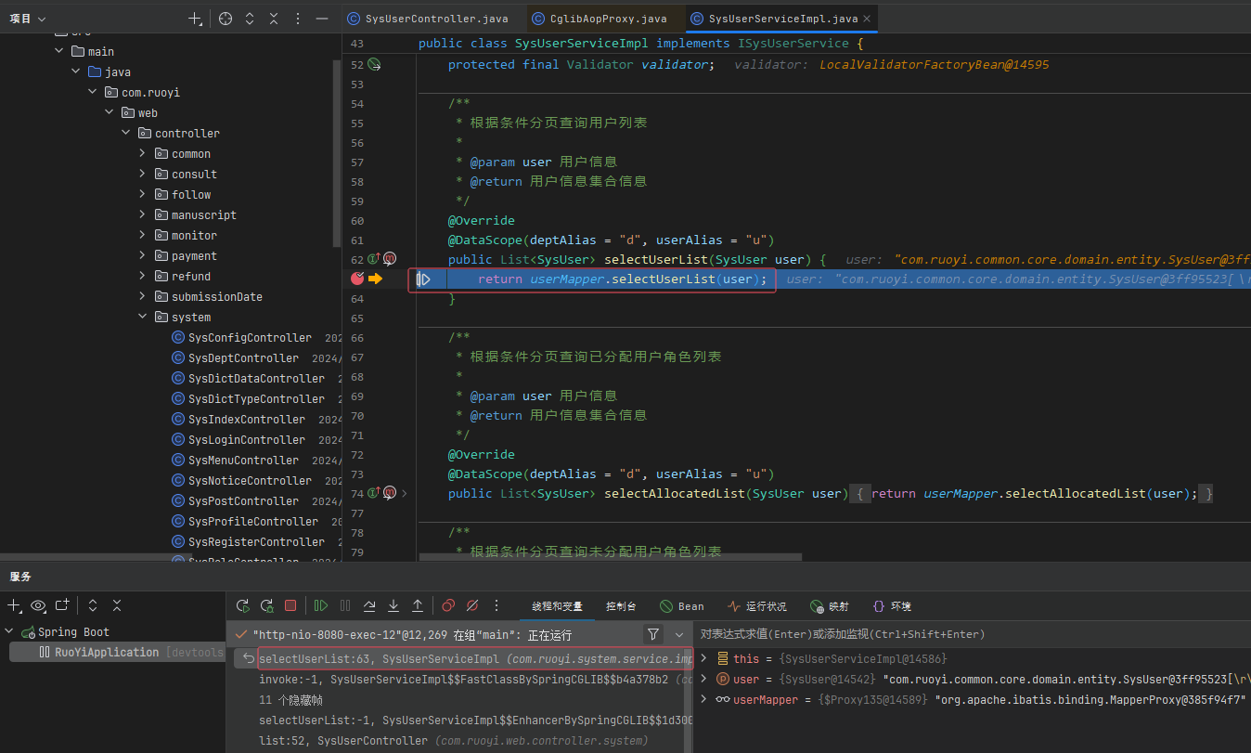This screenshot has width=1251, height=753.
Task: Step over the current line
Action: pos(369,605)
